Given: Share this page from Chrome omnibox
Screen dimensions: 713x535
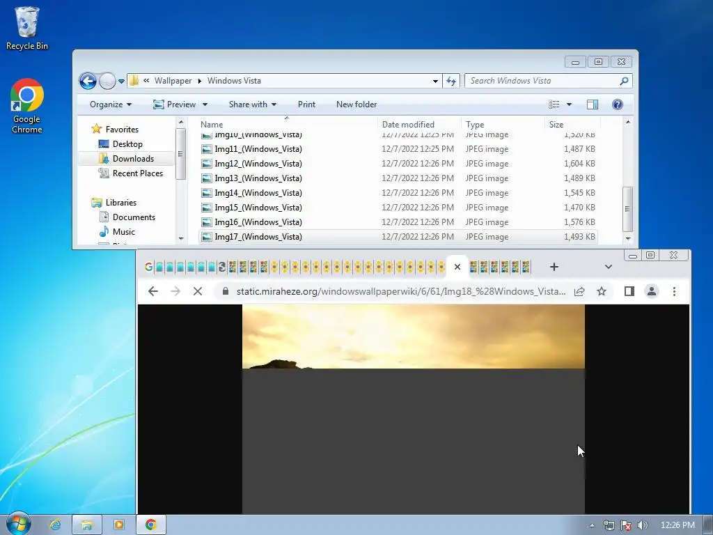Looking at the screenshot, I should [x=579, y=292].
